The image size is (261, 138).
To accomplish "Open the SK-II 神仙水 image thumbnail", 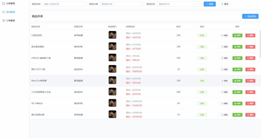I will [x=112, y=103].
